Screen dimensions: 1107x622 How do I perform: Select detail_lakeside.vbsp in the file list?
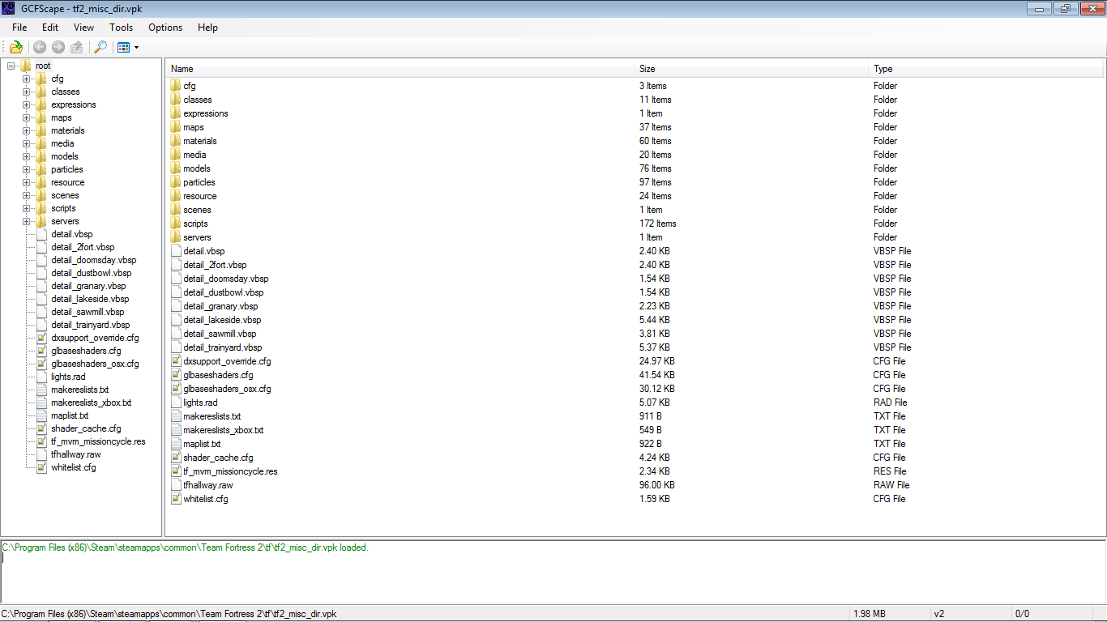[x=222, y=320]
